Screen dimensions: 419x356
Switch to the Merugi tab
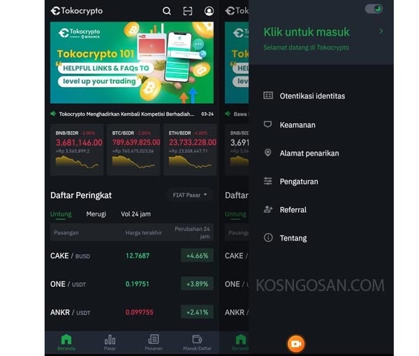(x=96, y=214)
